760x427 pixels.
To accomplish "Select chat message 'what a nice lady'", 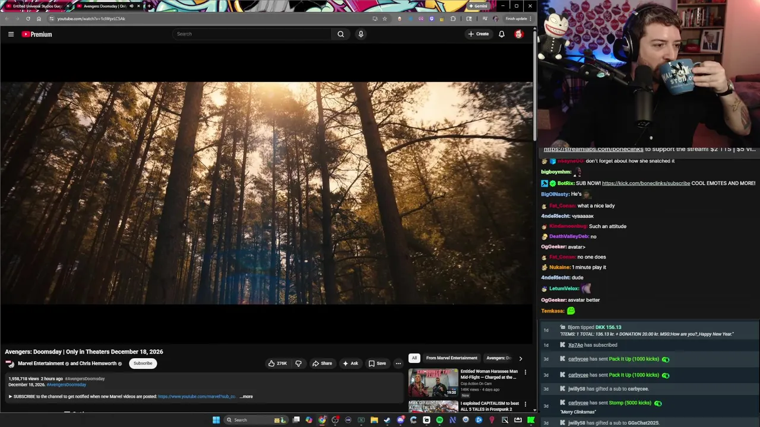I will 596,206.
